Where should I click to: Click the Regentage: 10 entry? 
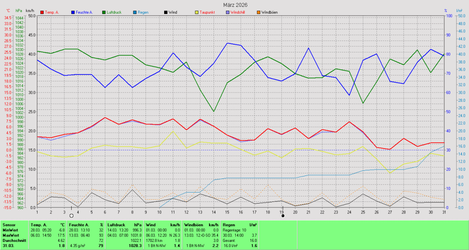pos(234,230)
